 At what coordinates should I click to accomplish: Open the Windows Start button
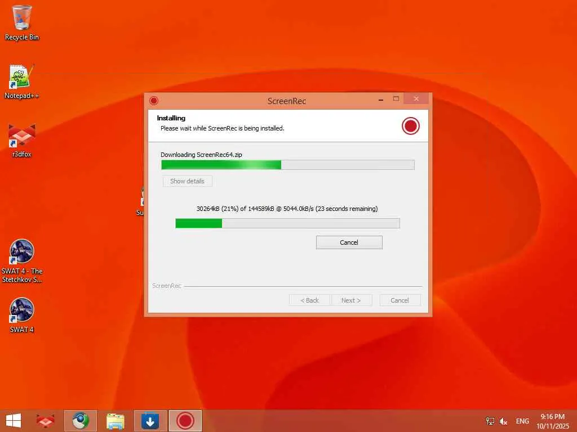14,421
